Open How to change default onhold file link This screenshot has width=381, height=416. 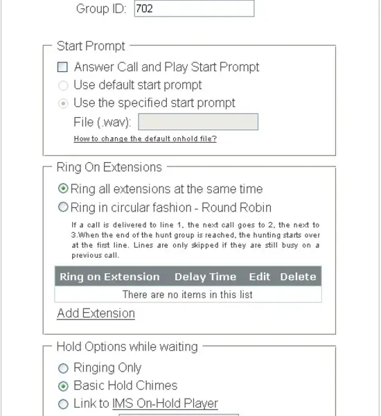coord(145,139)
